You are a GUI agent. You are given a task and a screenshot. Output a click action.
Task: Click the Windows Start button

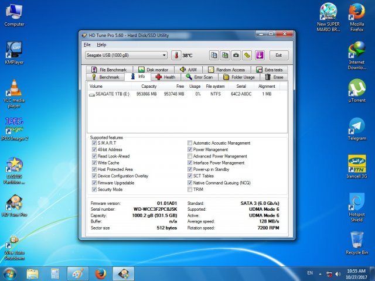[x=9, y=273]
